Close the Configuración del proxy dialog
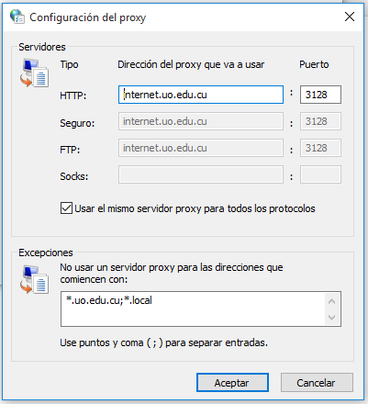This screenshot has height=404, width=368. pyautogui.click(x=350, y=17)
